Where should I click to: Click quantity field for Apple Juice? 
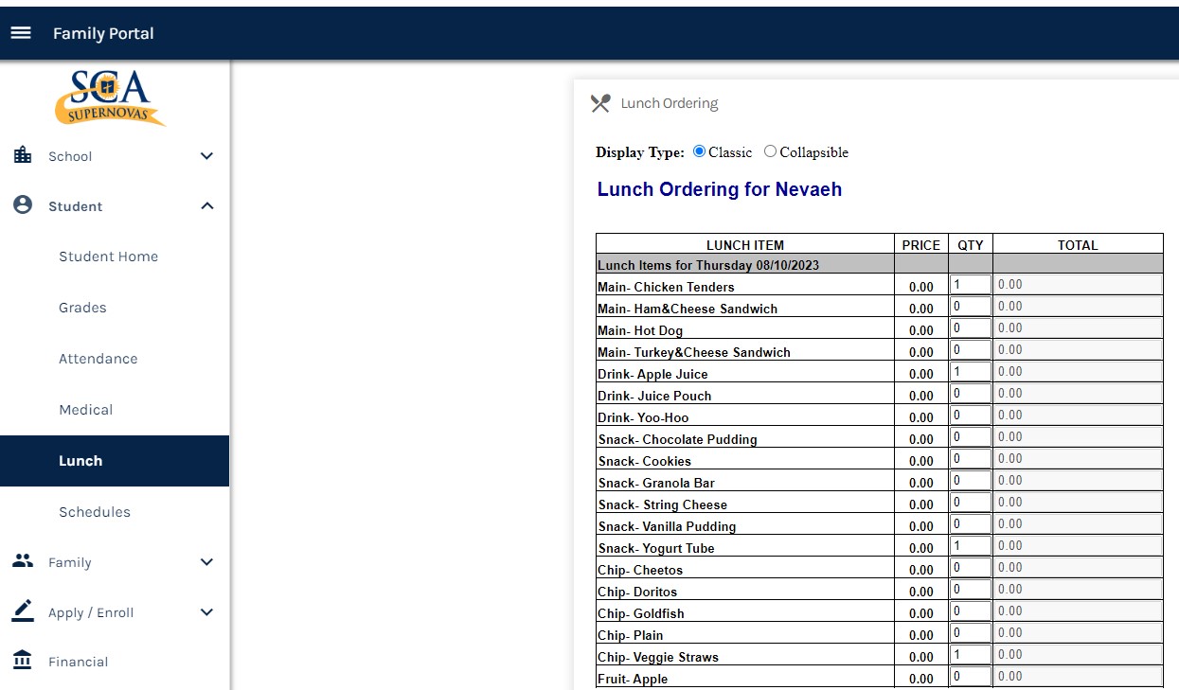(x=971, y=371)
